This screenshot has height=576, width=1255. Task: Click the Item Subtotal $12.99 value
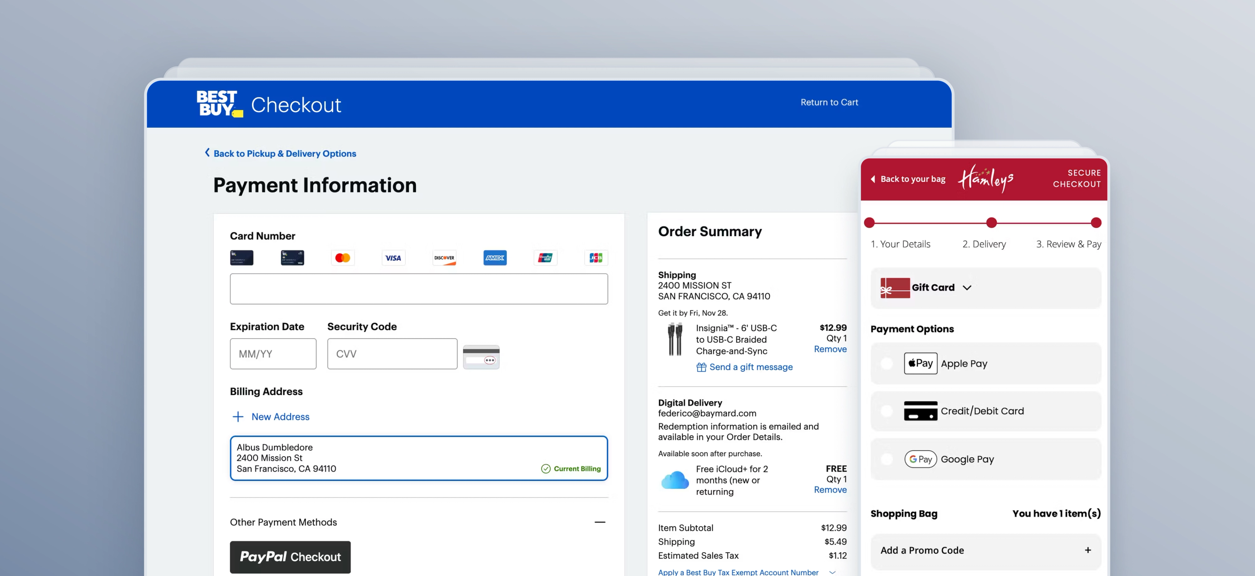point(834,528)
